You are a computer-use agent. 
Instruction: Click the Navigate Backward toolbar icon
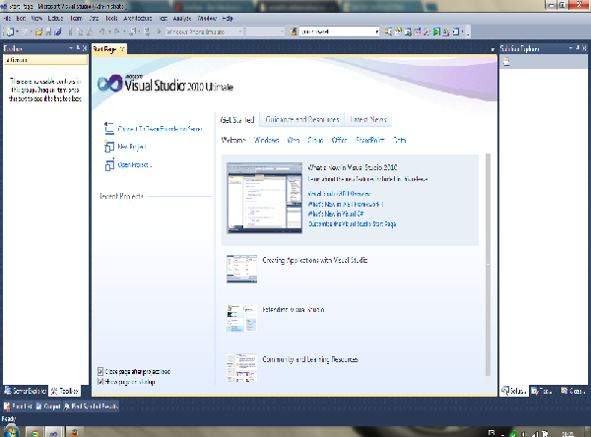click(x=133, y=32)
